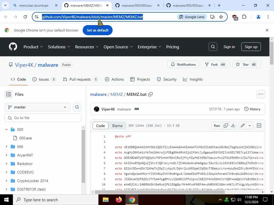Launch Firefox from the taskbar

tap(119, 200)
